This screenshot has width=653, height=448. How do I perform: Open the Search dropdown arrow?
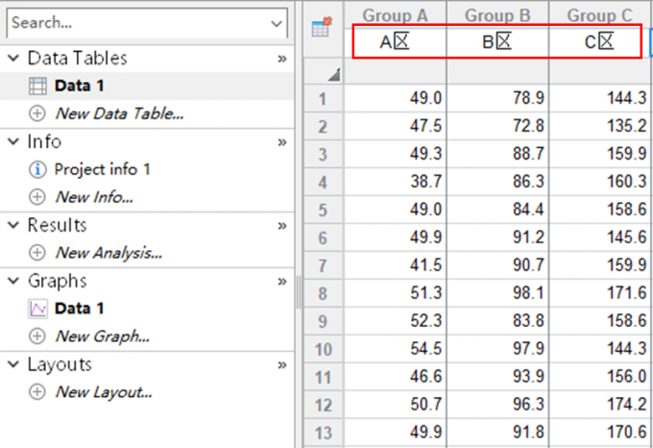pos(277,22)
